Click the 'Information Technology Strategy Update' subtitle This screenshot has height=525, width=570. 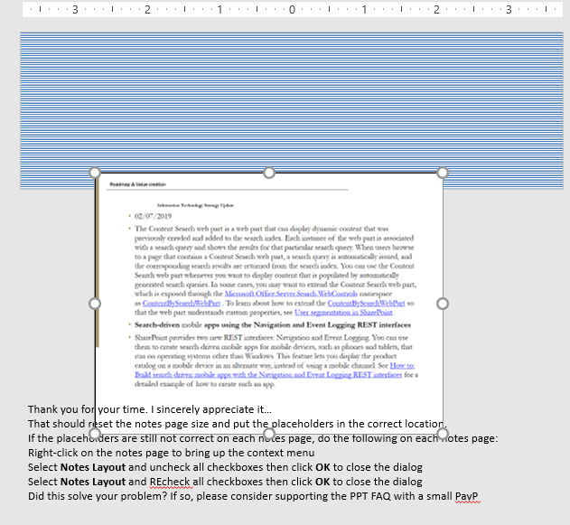pos(195,205)
